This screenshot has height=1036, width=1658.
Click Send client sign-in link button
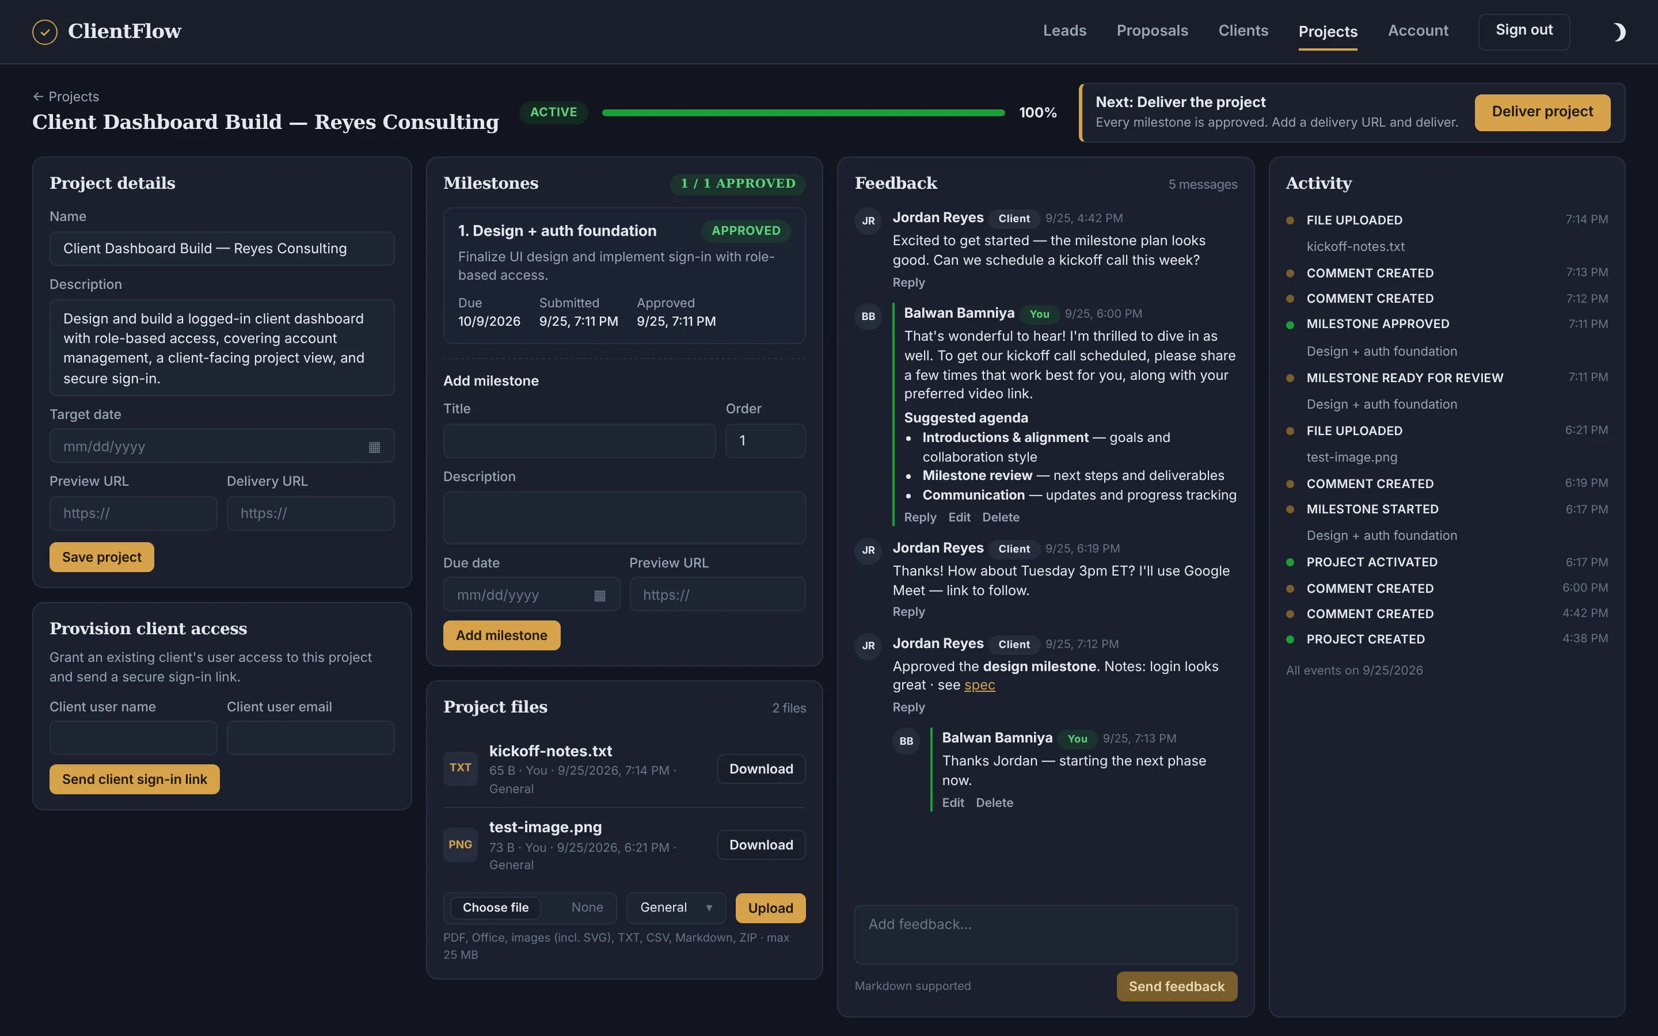pos(134,779)
